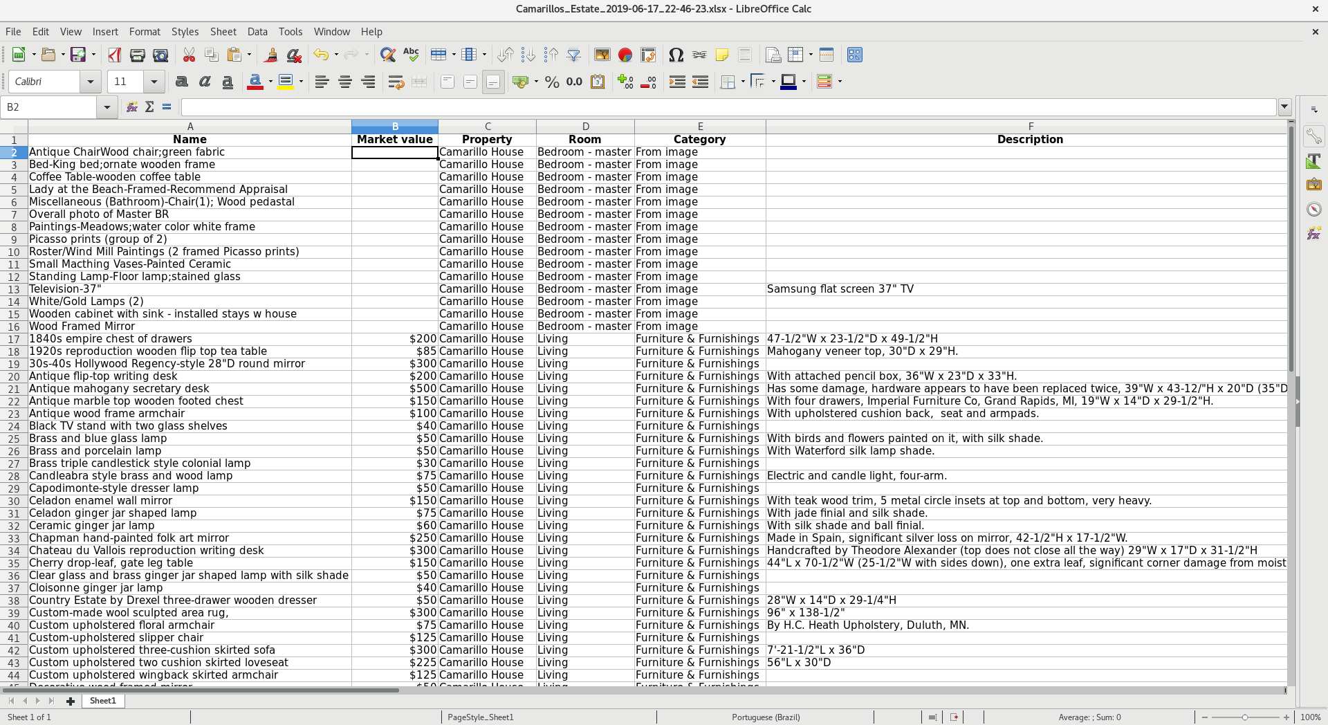Viewport: 1328px width, 725px height.
Task: Add a new sheet with plus button
Action: click(70, 701)
